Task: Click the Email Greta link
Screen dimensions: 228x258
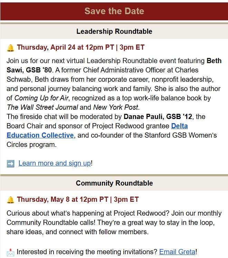Action: point(177,252)
